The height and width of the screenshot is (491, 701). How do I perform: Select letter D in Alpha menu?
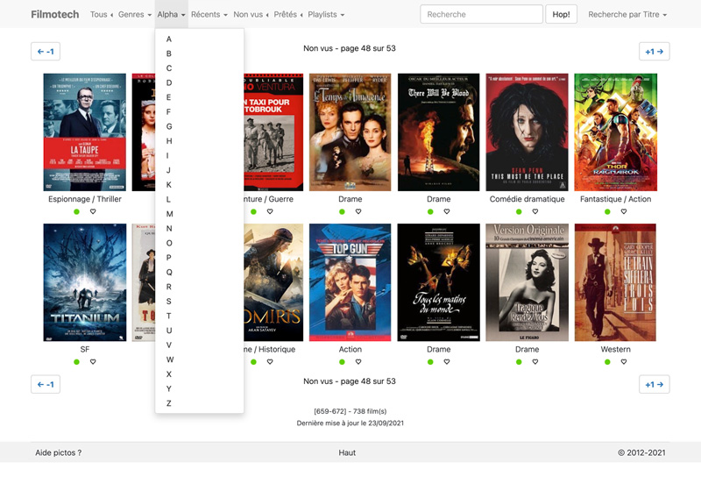(x=200, y=82)
